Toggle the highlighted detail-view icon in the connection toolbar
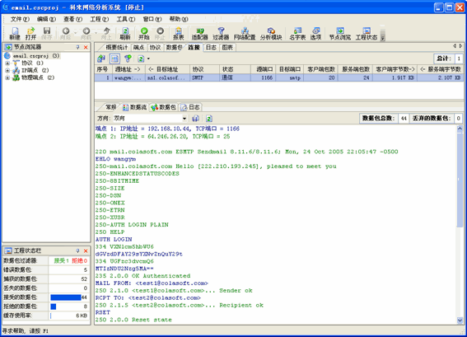467x337 pixels. pyautogui.click(x=114, y=59)
